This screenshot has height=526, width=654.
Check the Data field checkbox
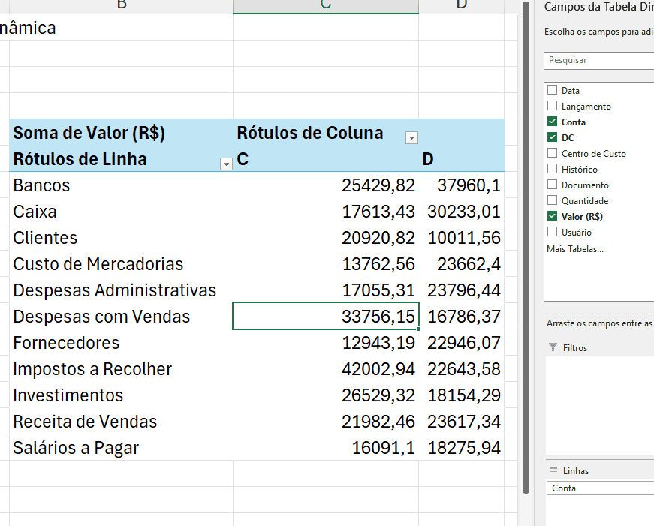point(553,90)
